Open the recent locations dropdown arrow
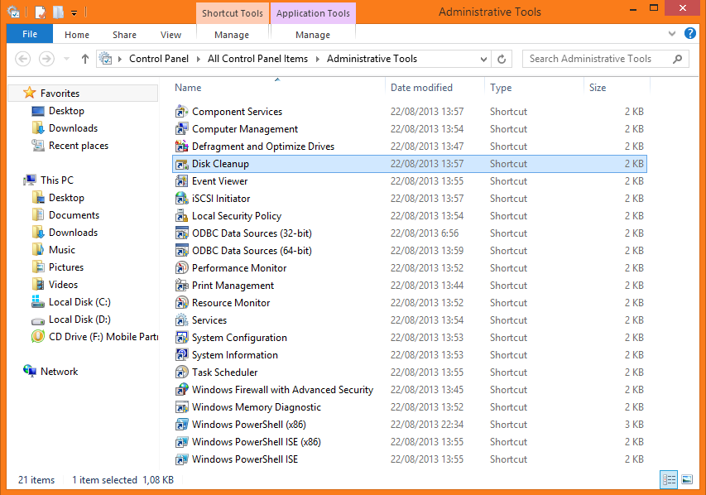The height and width of the screenshot is (495, 706). coord(67,59)
